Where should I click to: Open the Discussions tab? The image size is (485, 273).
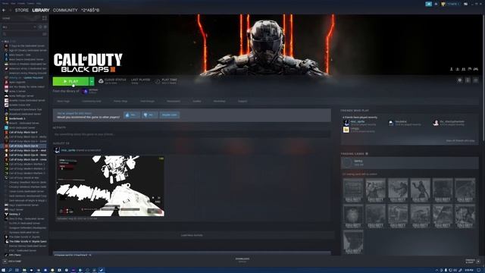174,101
